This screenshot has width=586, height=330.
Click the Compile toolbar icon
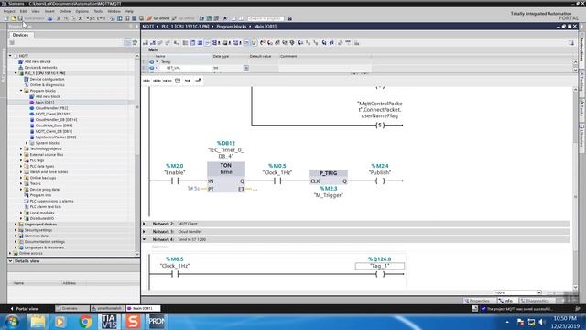[112, 18]
